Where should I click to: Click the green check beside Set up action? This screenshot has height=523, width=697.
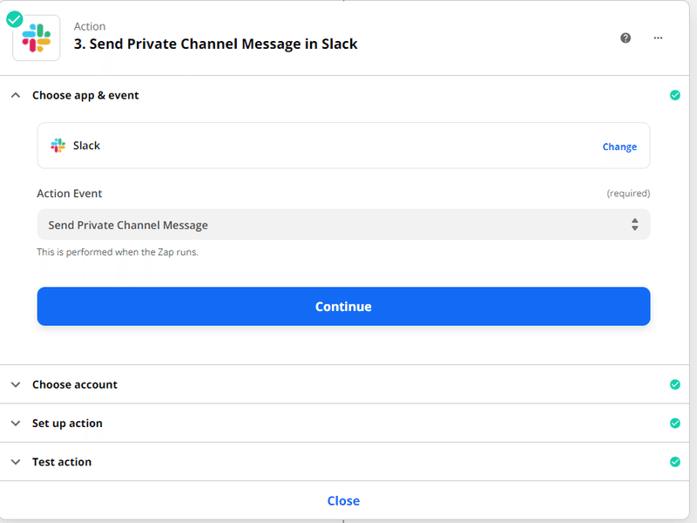674,423
